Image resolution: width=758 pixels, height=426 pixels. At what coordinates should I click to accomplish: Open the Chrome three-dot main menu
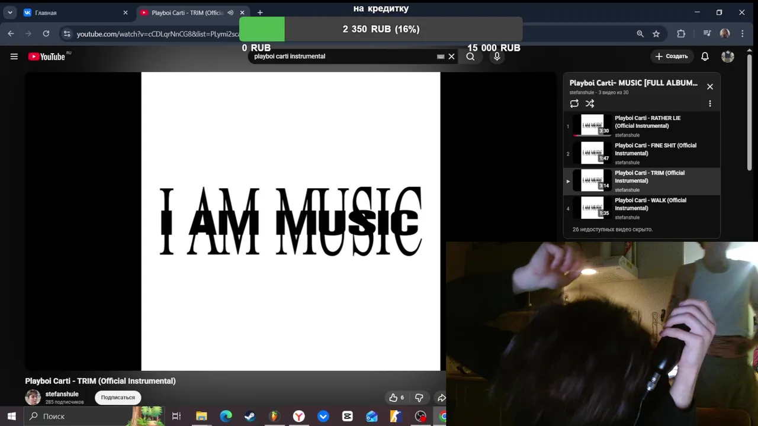pyautogui.click(x=743, y=34)
